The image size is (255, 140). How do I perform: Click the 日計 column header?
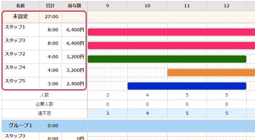(50, 6)
